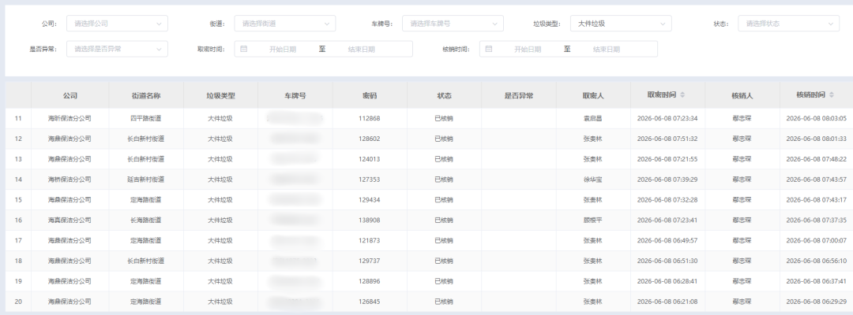
Task: Click the calendar icon in 取密时间 range
Action: pos(244,49)
